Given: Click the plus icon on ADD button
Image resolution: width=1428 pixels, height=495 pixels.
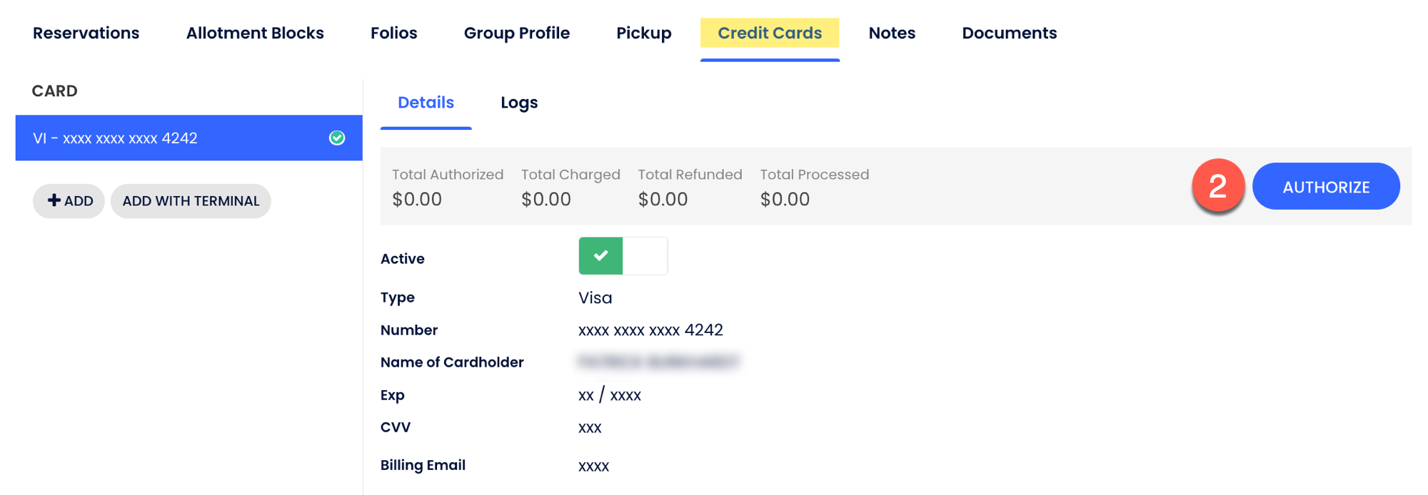Looking at the screenshot, I should [x=54, y=200].
